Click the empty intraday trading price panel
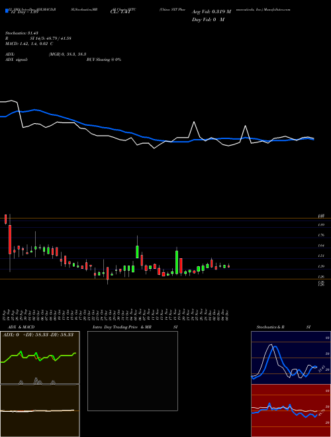The height and width of the screenshot is (437, 331). click(x=132, y=371)
